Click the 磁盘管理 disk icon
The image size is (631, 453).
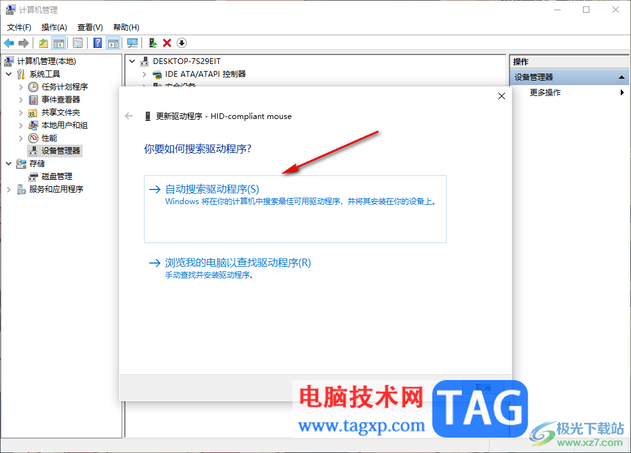[33, 177]
